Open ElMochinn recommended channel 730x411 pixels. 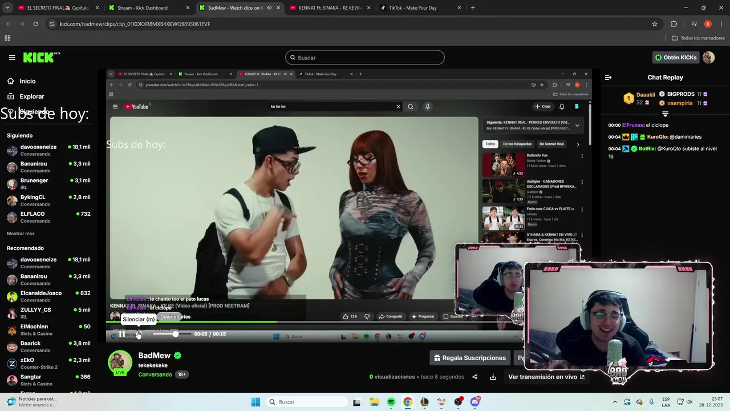click(48, 330)
